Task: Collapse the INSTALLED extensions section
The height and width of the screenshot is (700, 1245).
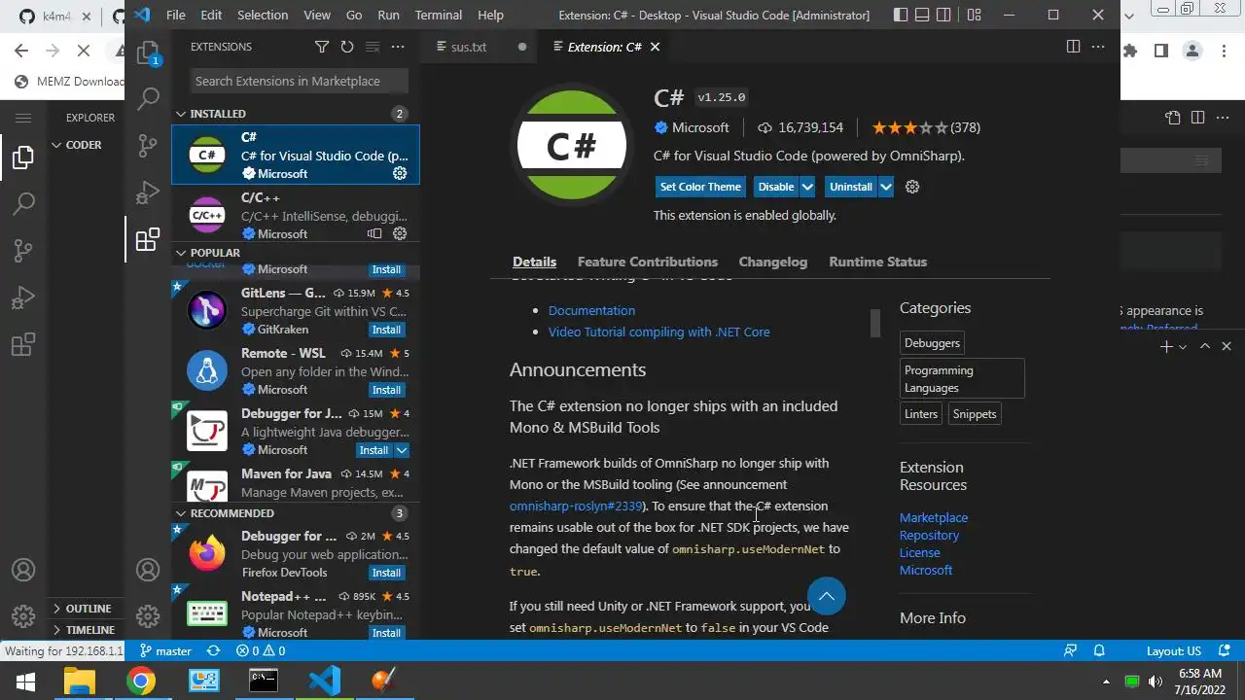Action: coord(296,114)
